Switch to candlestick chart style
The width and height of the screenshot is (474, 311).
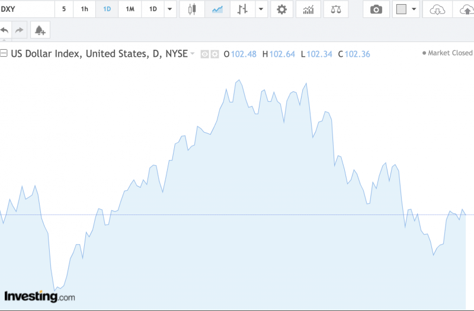pyautogui.click(x=191, y=9)
